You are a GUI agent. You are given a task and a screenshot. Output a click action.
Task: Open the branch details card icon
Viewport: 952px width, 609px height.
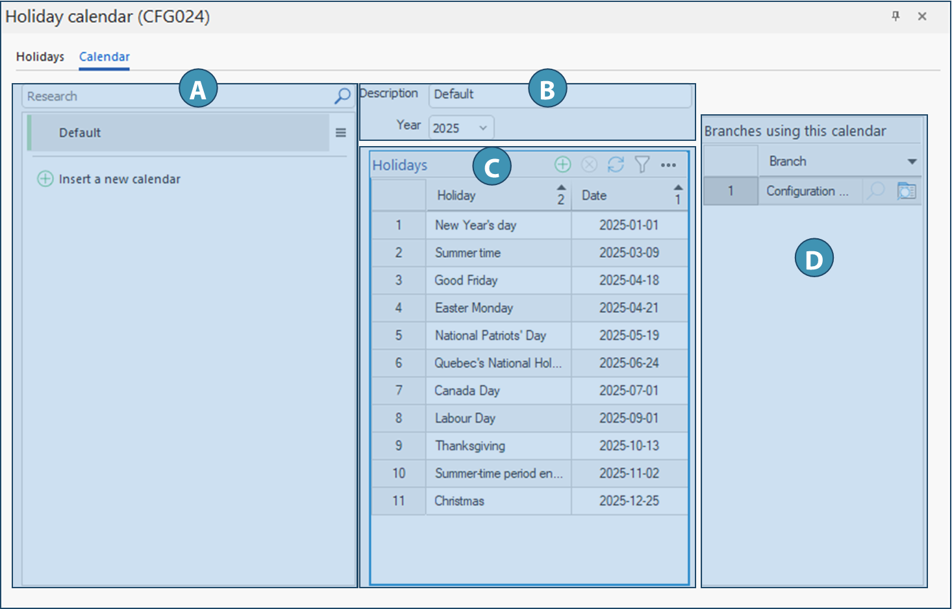906,191
